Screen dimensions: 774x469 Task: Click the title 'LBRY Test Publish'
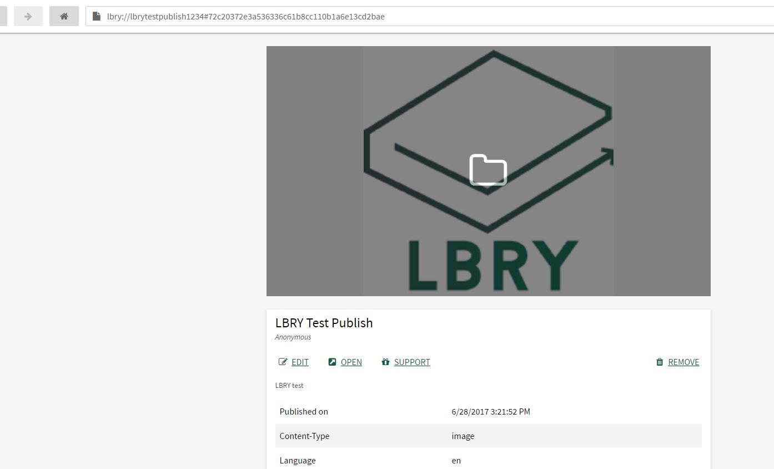[x=324, y=323]
